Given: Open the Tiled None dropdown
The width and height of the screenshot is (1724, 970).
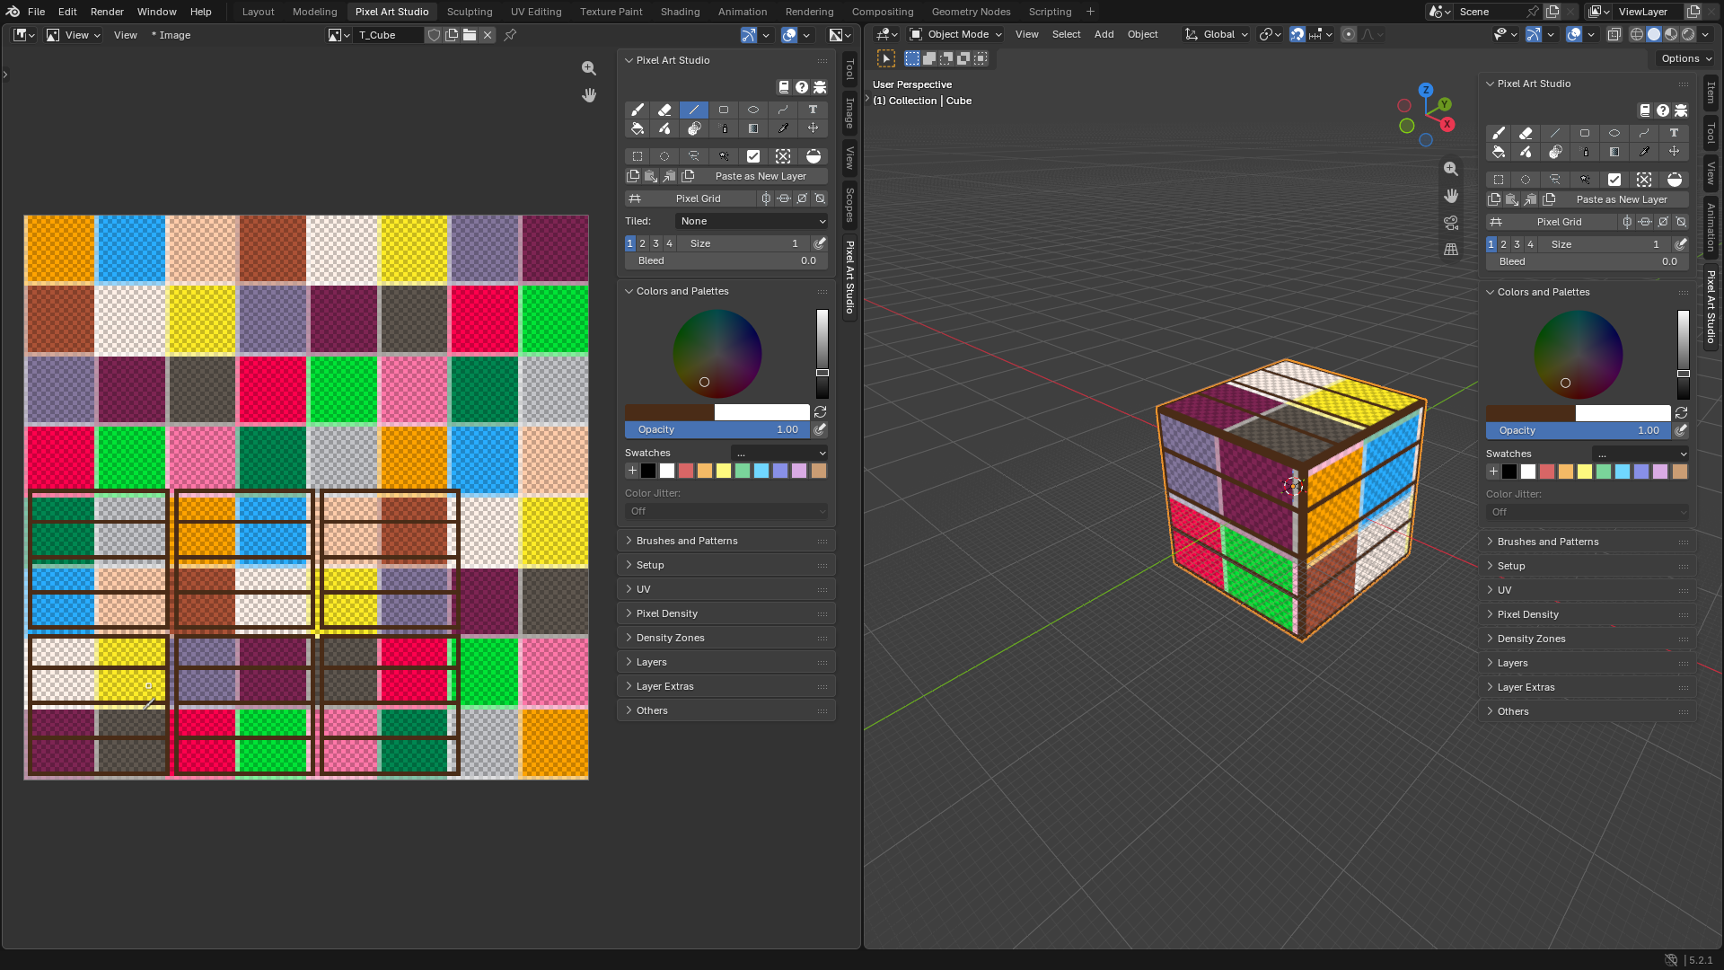Looking at the screenshot, I should point(752,221).
